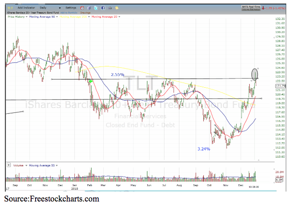Expand the Volume indicator dropdown
This screenshot has width=293, height=206.
pyautogui.click(x=26, y=165)
